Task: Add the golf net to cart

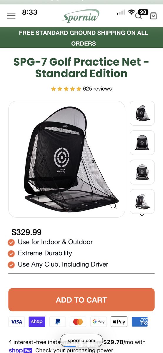Action: pos(81,300)
